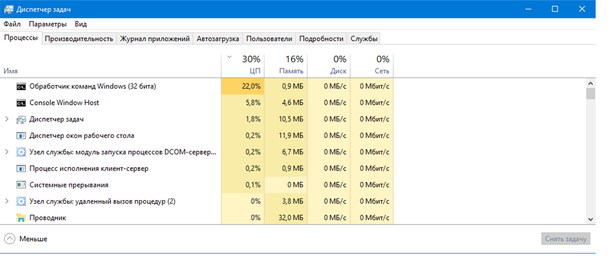Click the Снять задачу button
Screen dimensions: 608x270
coord(566,239)
